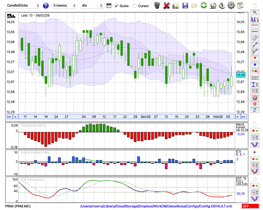Click the red OFF indicator button

tap(250, 206)
